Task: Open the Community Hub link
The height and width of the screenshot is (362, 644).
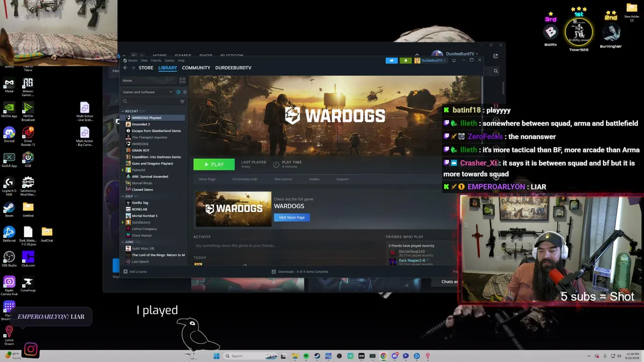Action: [245, 179]
